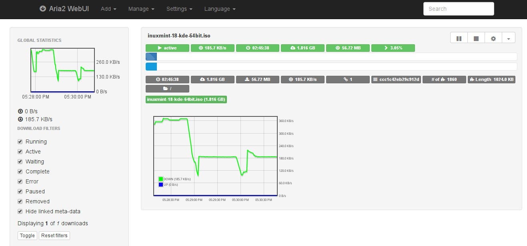The image size is (527, 246).
Task: Open download settings gear
Action: [x=493, y=38]
